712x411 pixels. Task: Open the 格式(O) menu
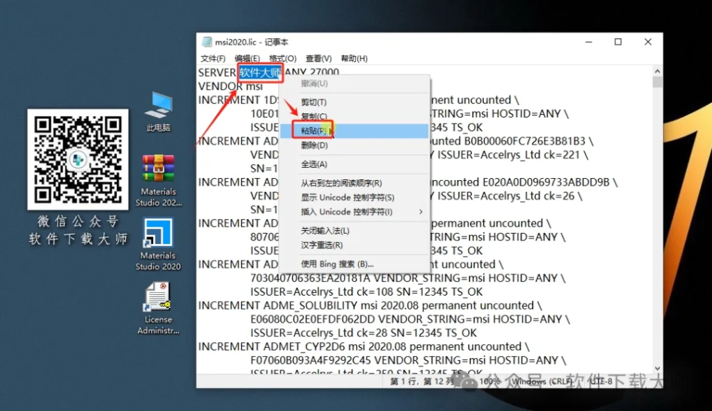point(281,58)
